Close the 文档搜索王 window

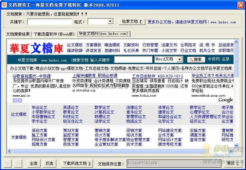tap(241, 5)
